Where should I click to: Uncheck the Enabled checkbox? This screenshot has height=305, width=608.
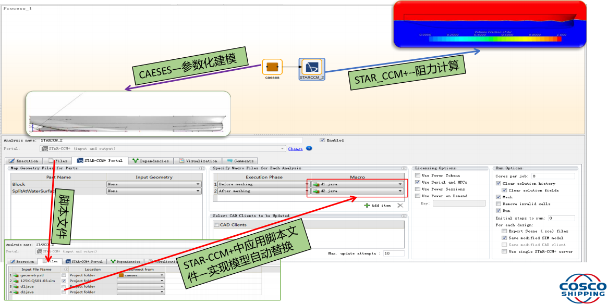click(322, 140)
